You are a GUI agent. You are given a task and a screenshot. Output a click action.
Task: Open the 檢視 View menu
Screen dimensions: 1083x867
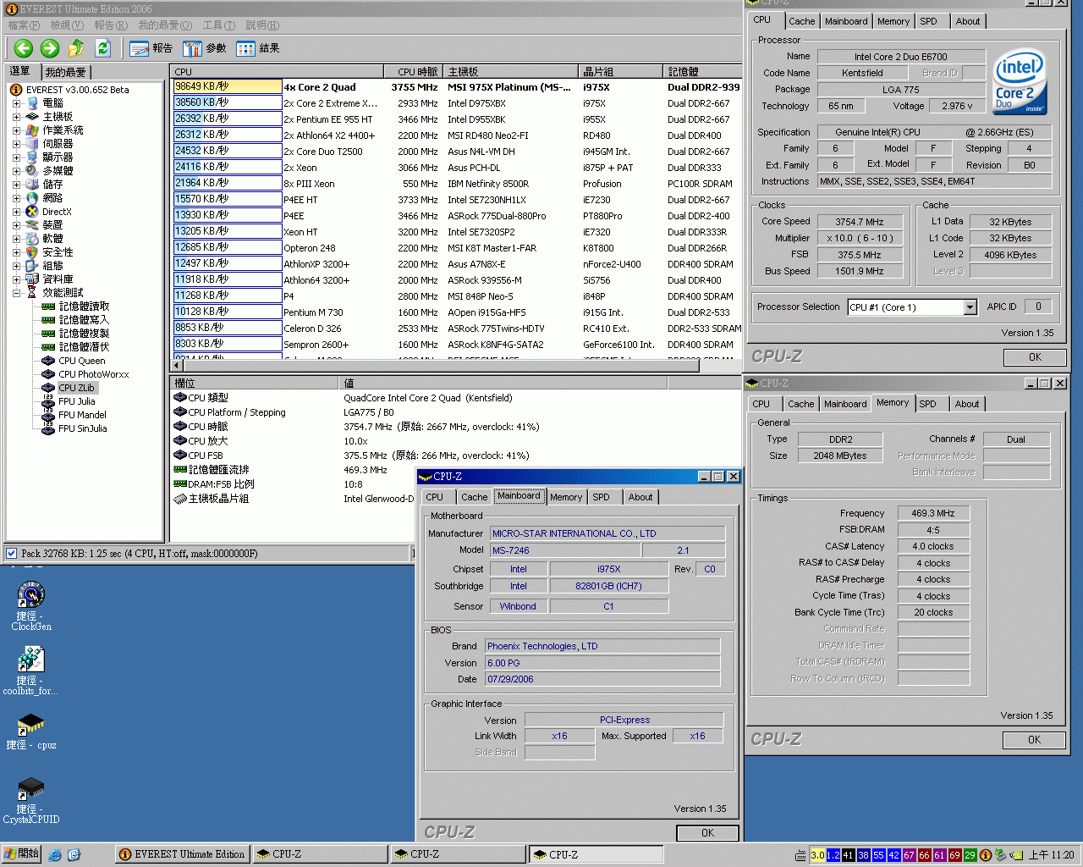point(67,25)
